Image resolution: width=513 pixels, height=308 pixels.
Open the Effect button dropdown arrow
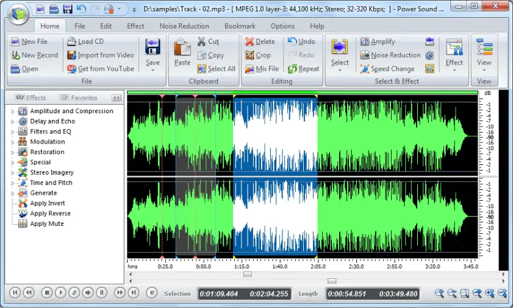click(454, 70)
